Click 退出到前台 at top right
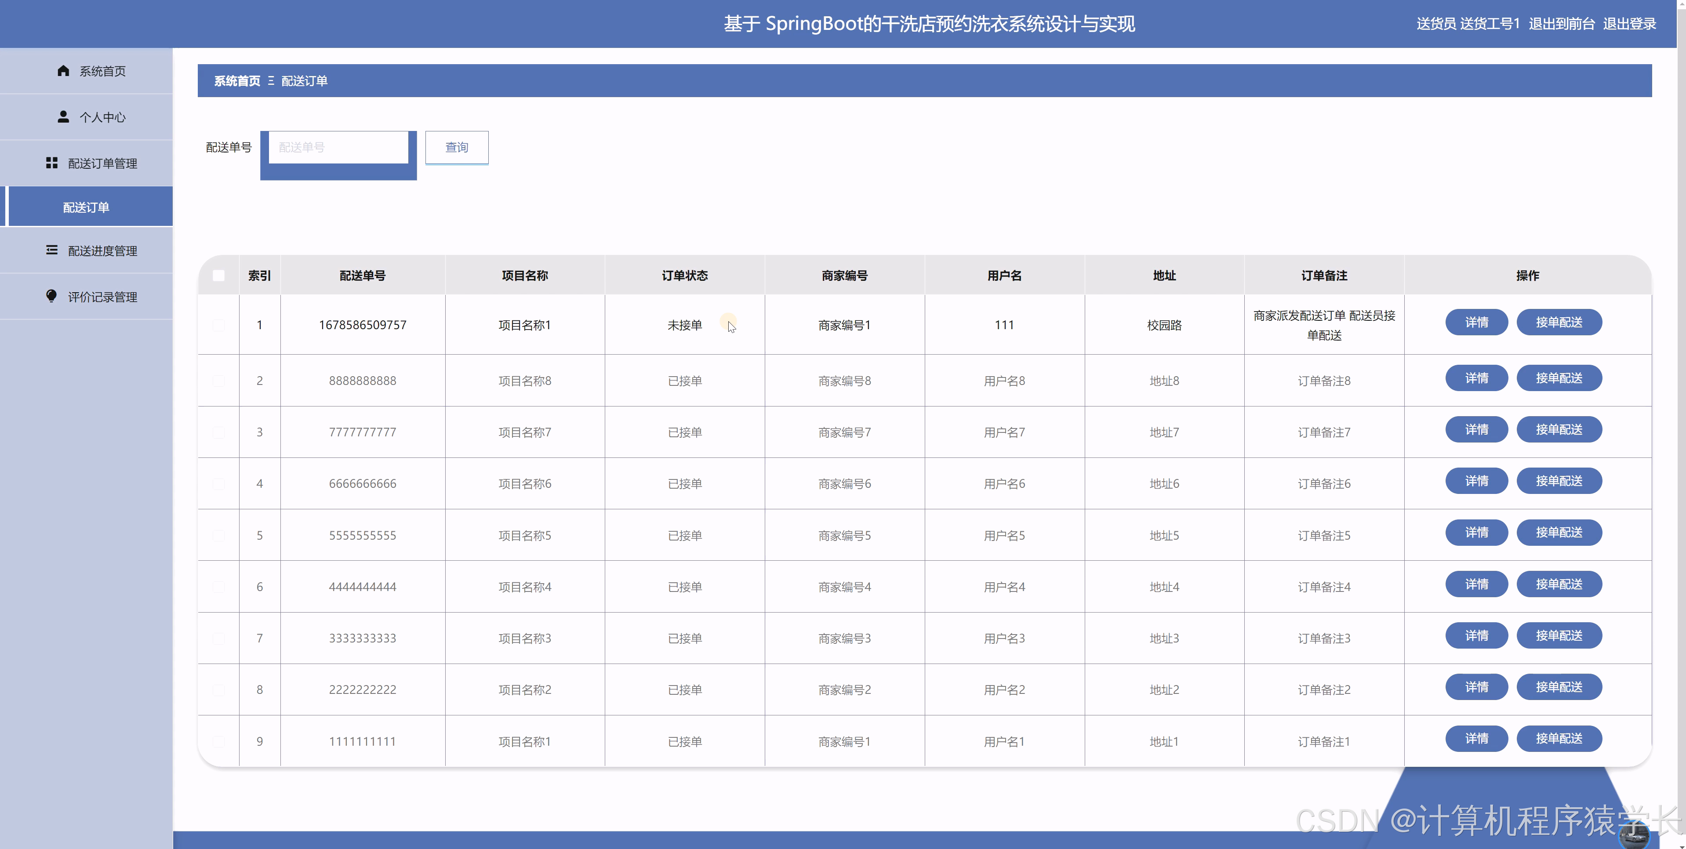Screen dimensions: 1686x849 tap(1562, 24)
